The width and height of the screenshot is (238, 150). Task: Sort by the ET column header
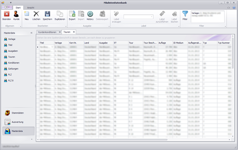pos(121,43)
